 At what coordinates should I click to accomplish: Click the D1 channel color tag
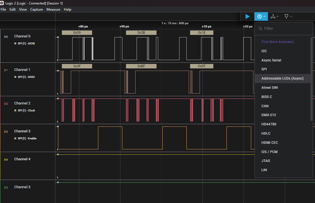click(6, 70)
